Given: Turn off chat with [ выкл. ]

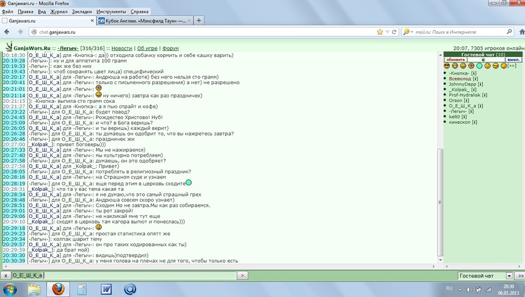Looking at the screenshot, I should pos(513,60).
